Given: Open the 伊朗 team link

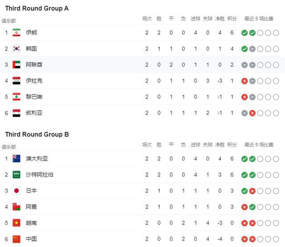Looking at the screenshot, I should (31, 32).
